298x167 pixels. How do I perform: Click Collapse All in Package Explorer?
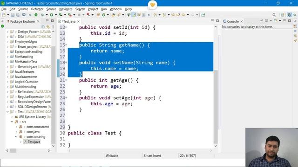click(43, 27)
